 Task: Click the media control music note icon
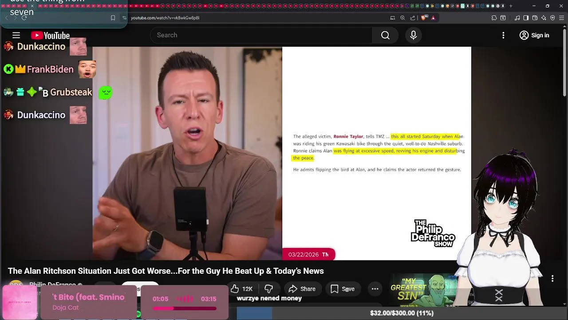[x=517, y=18]
